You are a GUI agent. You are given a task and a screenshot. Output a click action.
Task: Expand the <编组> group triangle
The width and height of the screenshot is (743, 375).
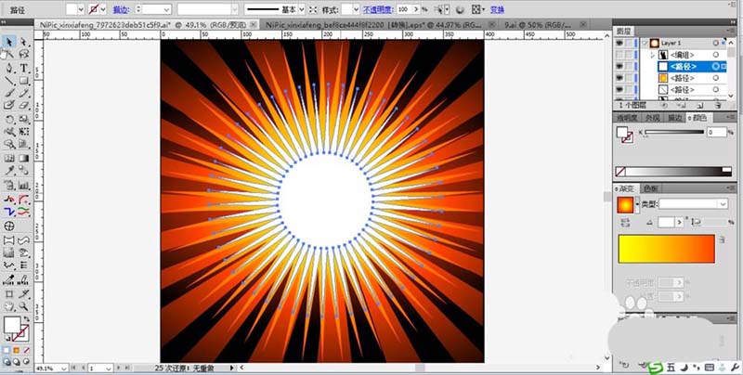pos(653,55)
